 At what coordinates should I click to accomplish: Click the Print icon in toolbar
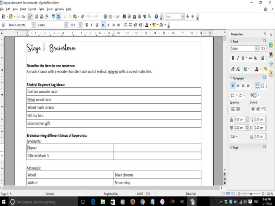coord(42,16)
